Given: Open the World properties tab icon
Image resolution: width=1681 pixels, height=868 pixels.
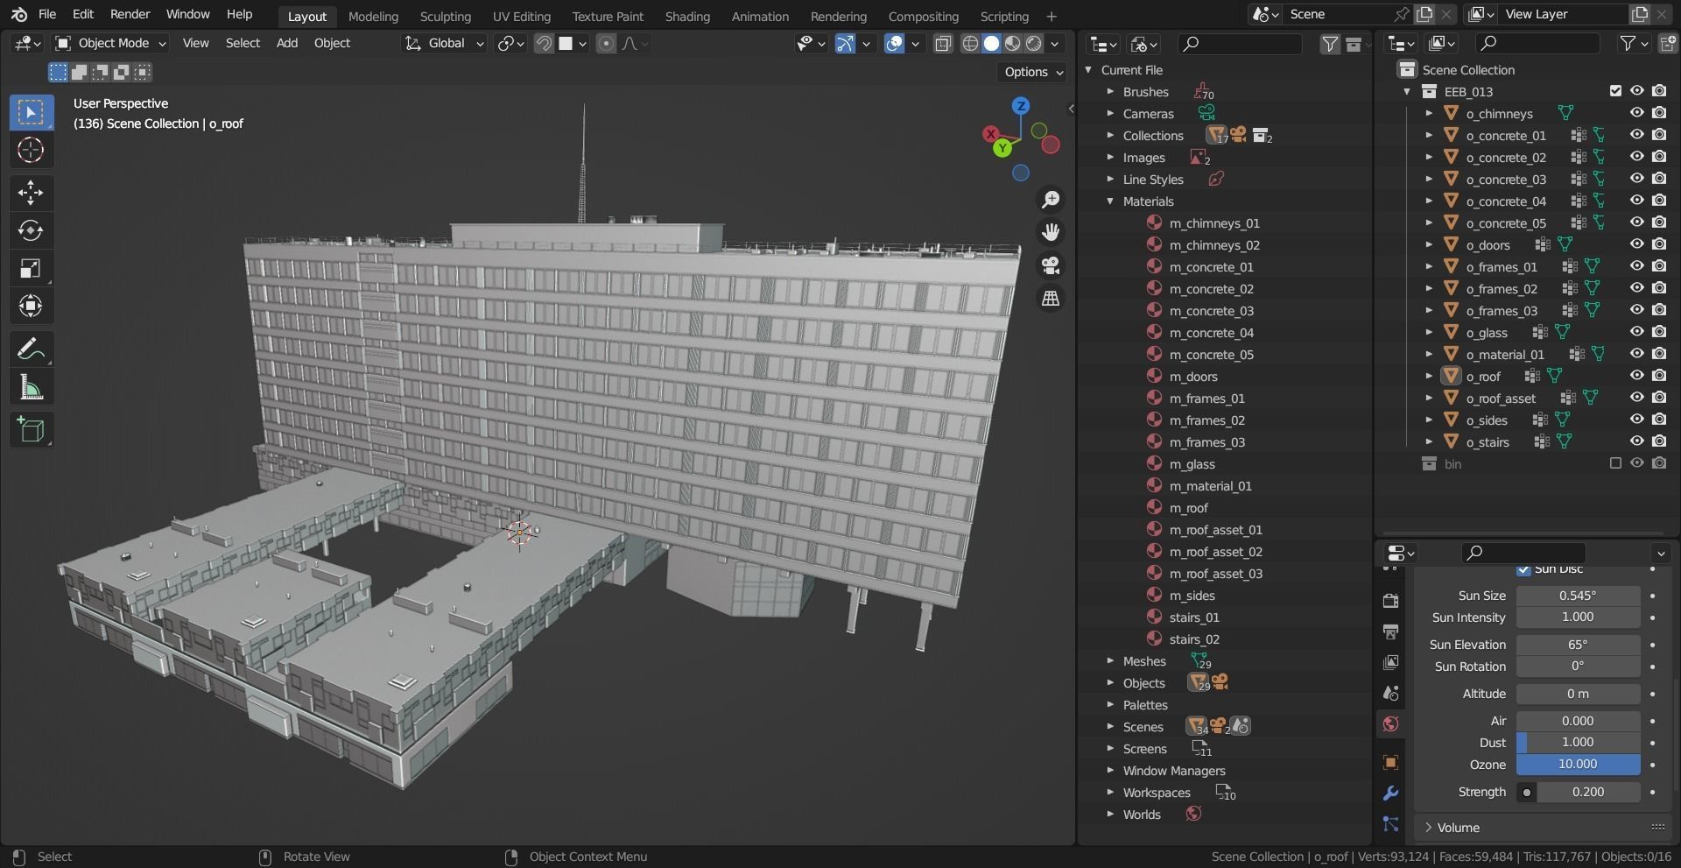Looking at the screenshot, I should point(1390,724).
